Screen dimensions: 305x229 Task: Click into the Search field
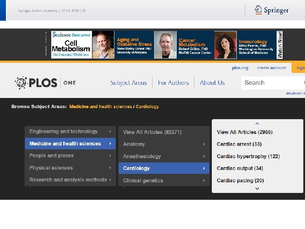pyautogui.click(x=273, y=83)
